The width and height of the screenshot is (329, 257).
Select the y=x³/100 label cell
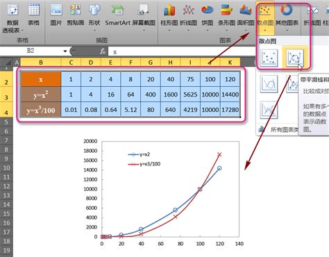point(41,110)
